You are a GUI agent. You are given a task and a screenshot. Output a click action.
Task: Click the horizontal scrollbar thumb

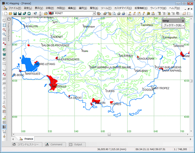click(x=109, y=134)
